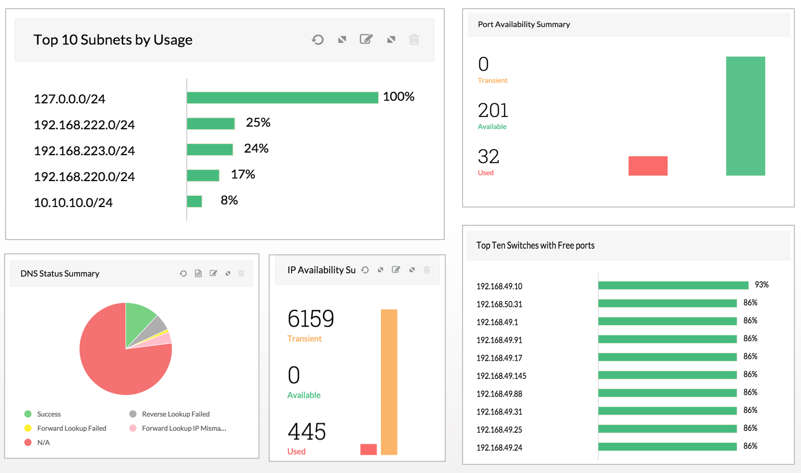Select switch 192.168.49.24 label
The height and width of the screenshot is (473, 801).
pyautogui.click(x=499, y=448)
